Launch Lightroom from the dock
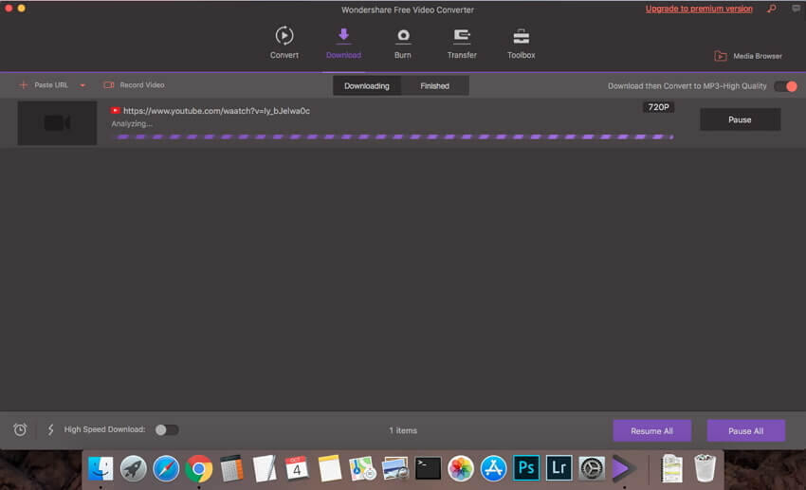The height and width of the screenshot is (490, 806). coord(559,468)
